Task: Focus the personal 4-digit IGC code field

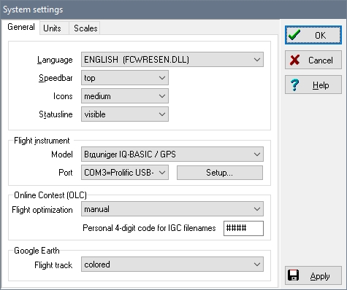Action: click(243, 228)
